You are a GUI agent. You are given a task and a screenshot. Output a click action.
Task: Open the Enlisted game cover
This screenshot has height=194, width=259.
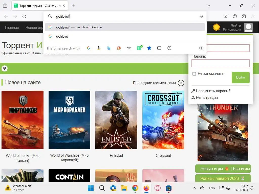tap(116, 120)
